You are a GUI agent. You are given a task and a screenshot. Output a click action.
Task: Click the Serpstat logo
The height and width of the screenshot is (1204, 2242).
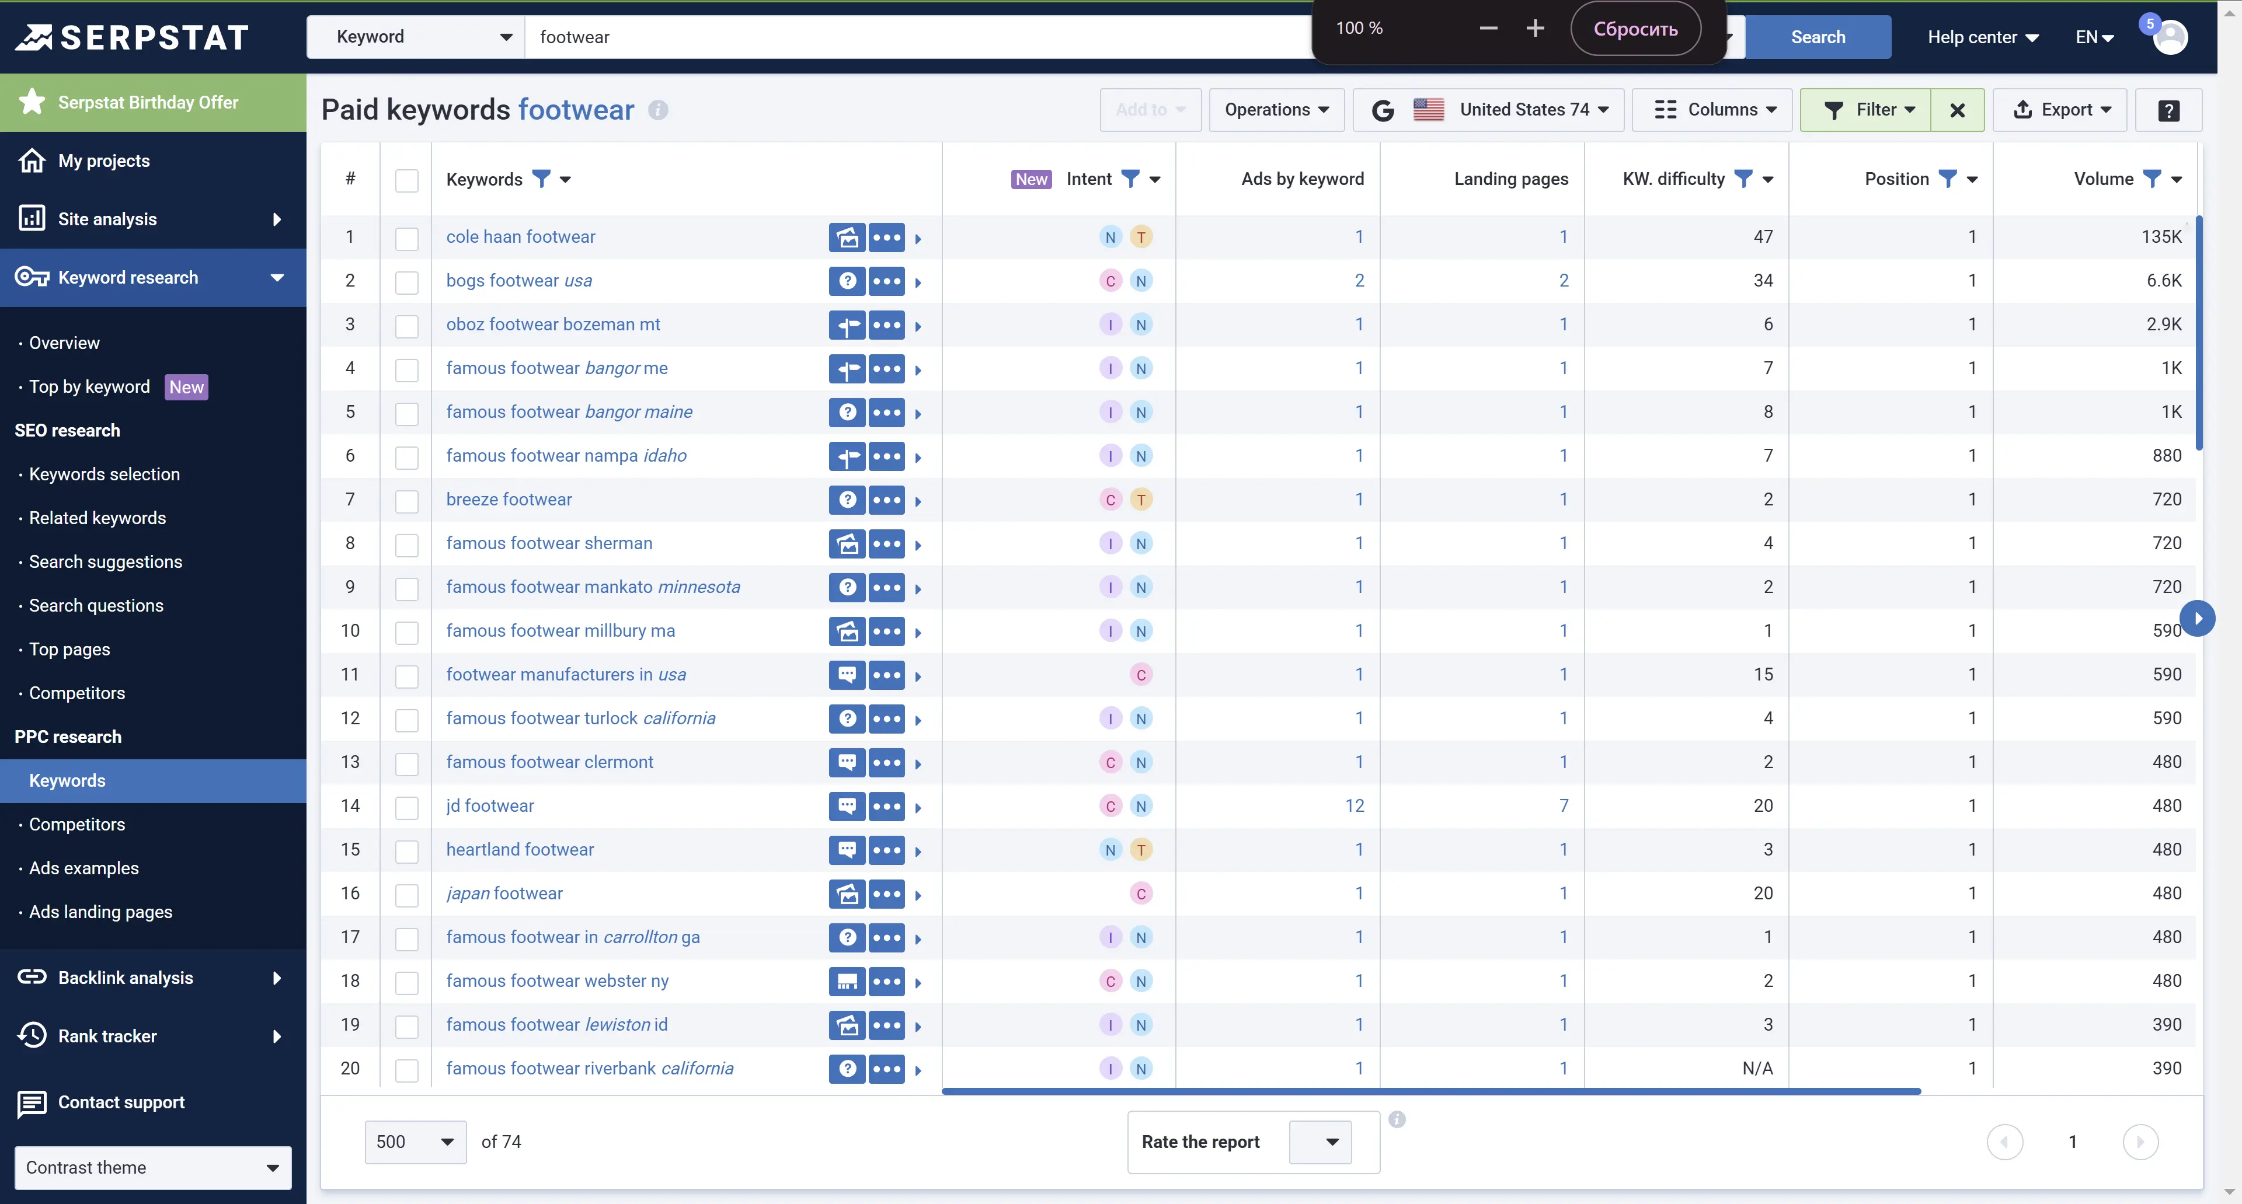point(133,37)
